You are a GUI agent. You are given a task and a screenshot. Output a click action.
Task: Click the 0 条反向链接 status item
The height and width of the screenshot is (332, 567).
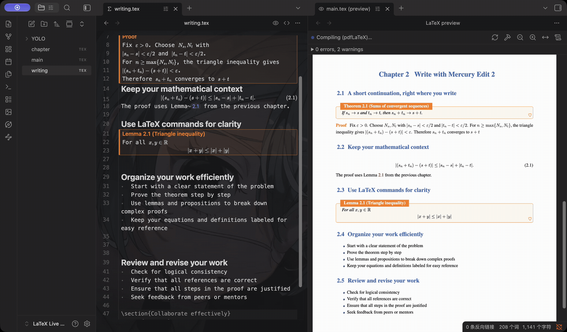point(480,327)
